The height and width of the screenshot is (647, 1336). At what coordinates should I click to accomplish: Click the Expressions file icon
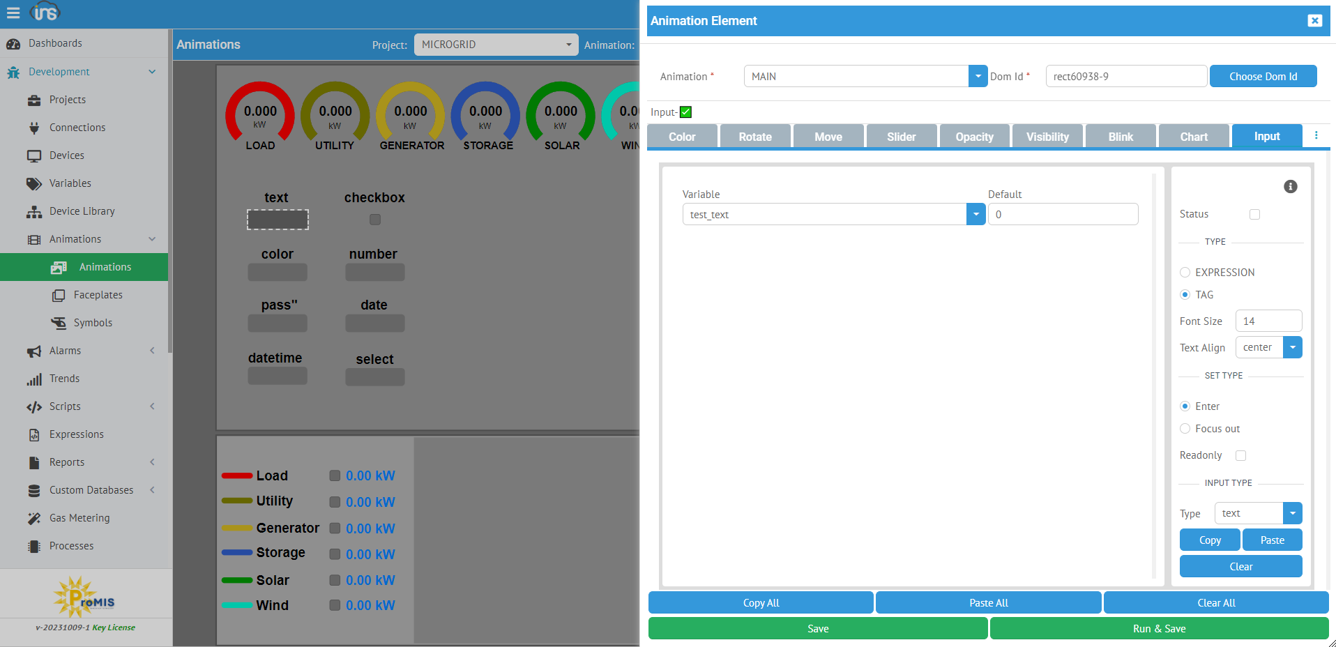click(34, 434)
